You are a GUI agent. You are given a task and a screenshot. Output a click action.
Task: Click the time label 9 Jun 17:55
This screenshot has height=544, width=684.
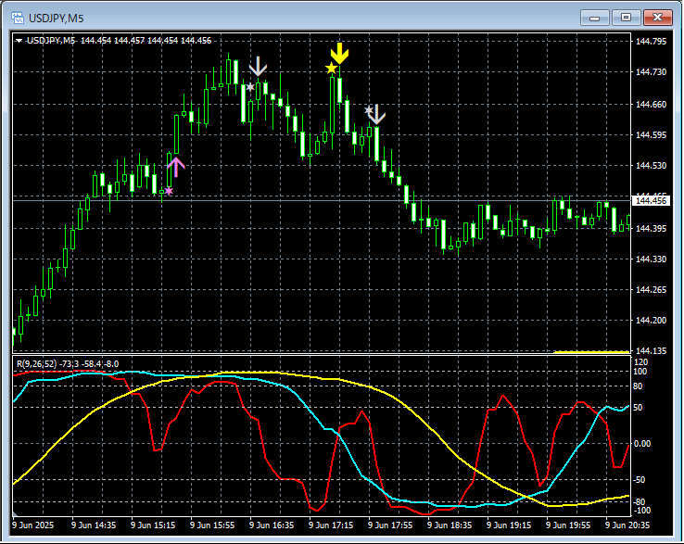[390, 525]
